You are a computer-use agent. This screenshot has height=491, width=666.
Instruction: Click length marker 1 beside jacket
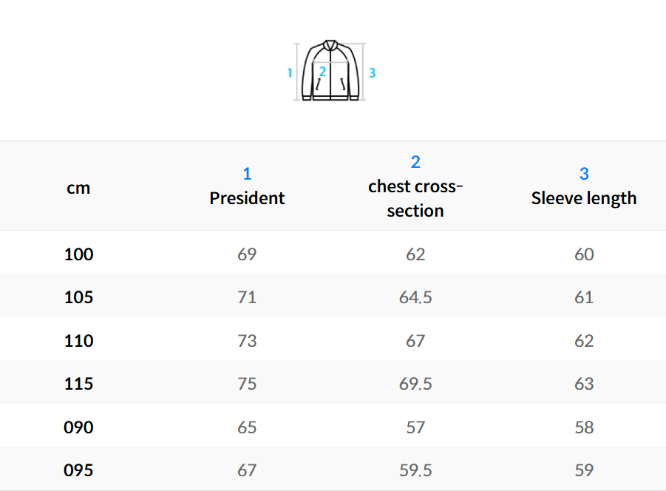[290, 72]
